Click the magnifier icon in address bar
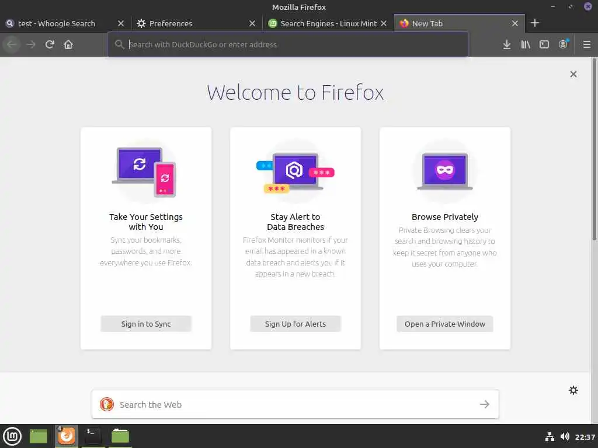Image resolution: width=598 pixels, height=448 pixels. click(x=119, y=44)
